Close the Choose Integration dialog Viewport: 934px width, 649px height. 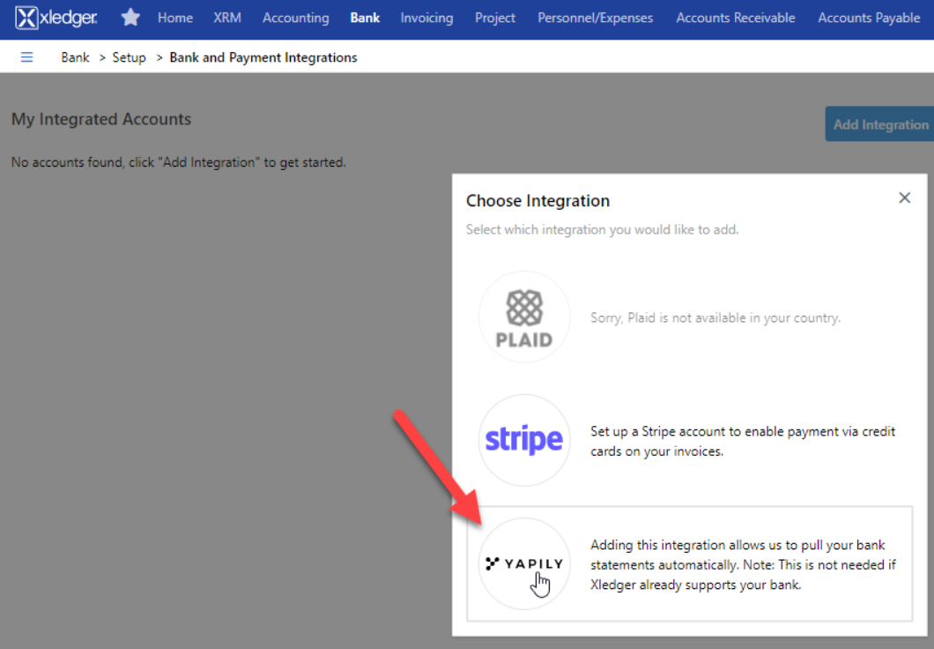point(904,198)
